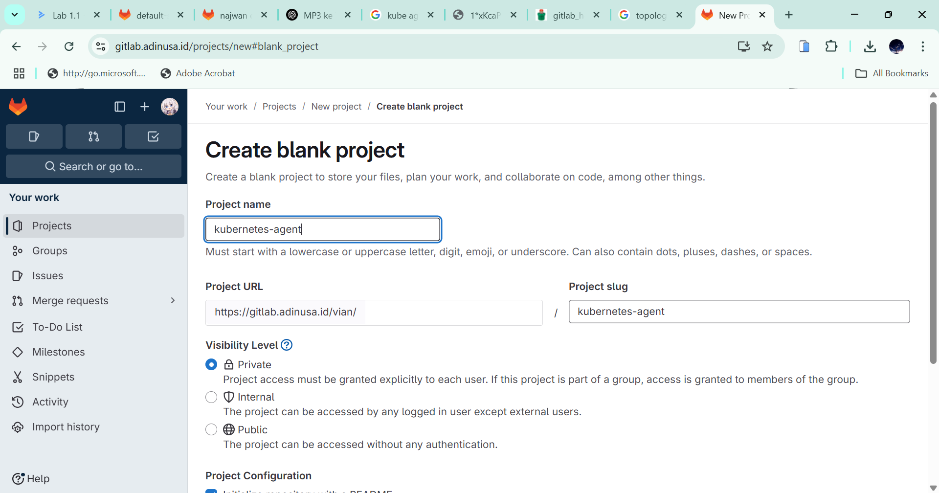The width and height of the screenshot is (939, 493).
Task: Click Search or go to button
Action: click(x=93, y=167)
